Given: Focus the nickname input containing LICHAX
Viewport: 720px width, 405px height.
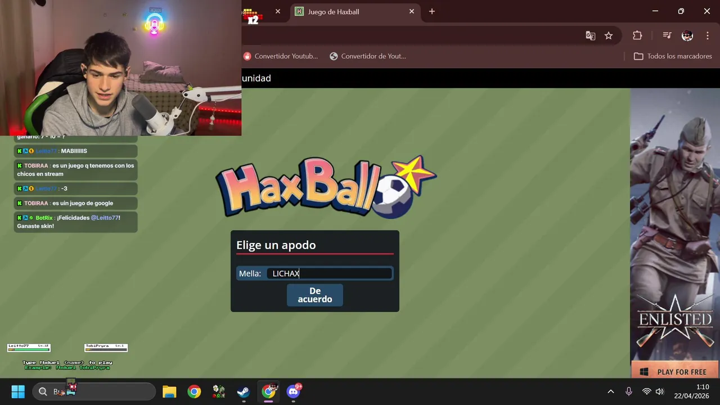Looking at the screenshot, I should (x=330, y=273).
